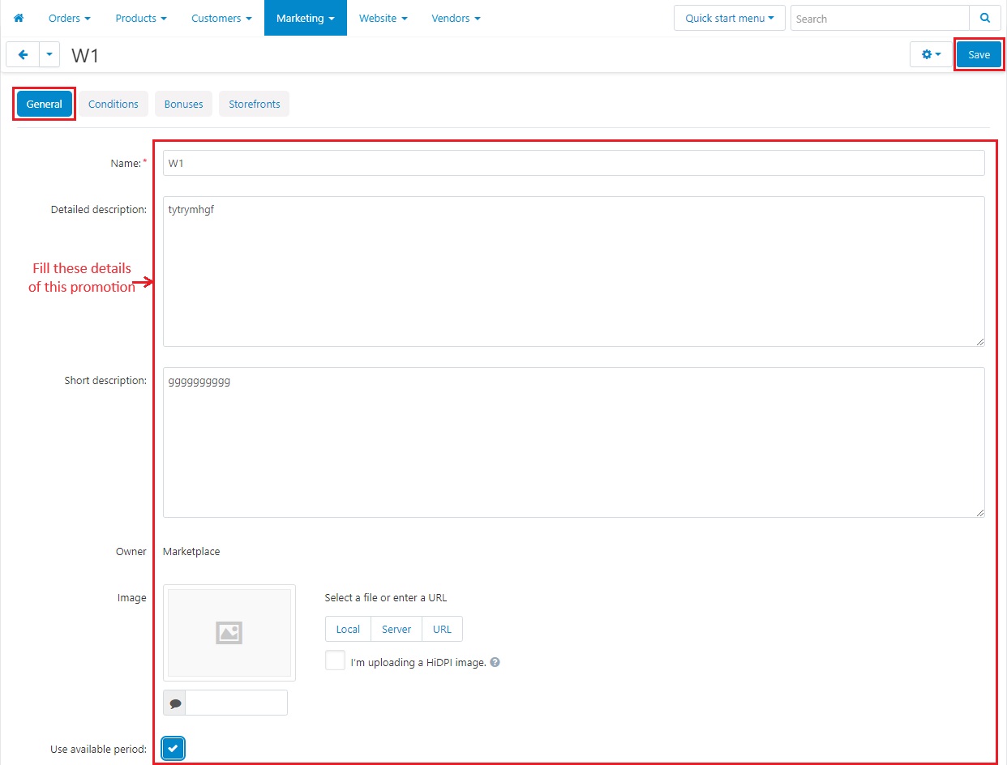
Task: Click 'Select a file or enter a URL' text
Action: [x=386, y=597]
